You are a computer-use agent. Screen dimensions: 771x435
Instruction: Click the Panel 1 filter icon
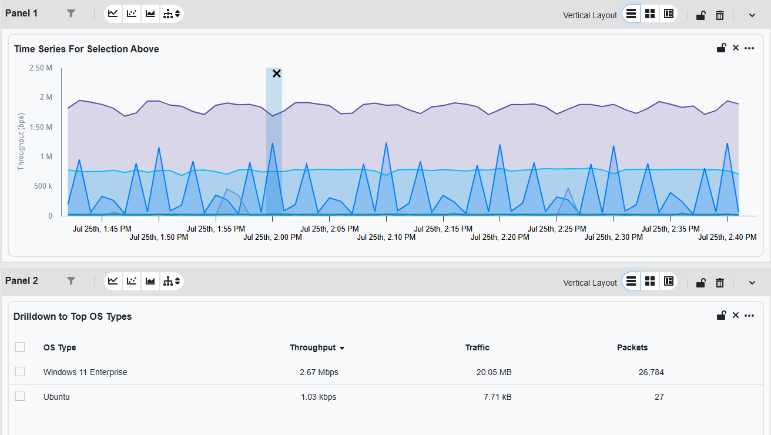(71, 14)
